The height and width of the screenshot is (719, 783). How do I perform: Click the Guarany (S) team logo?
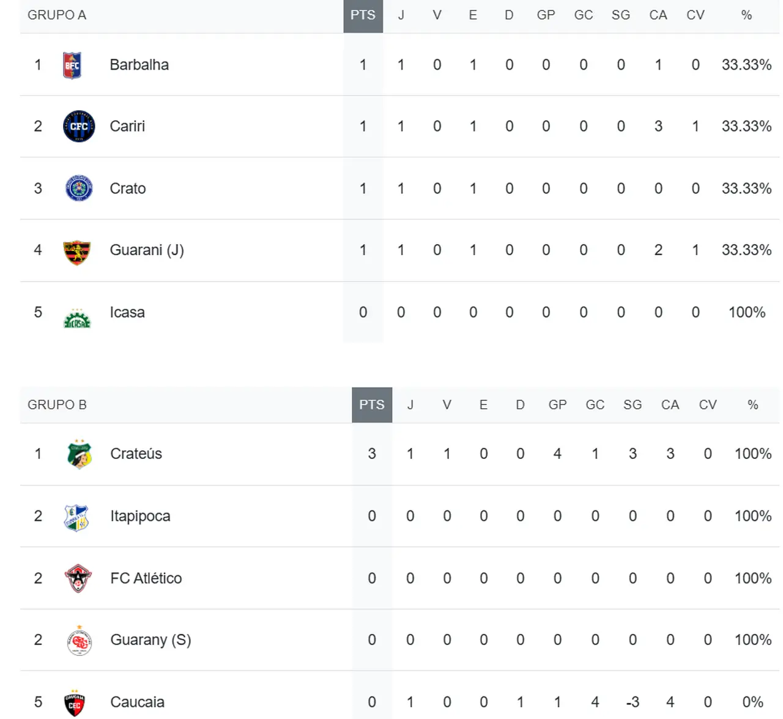tap(79, 641)
